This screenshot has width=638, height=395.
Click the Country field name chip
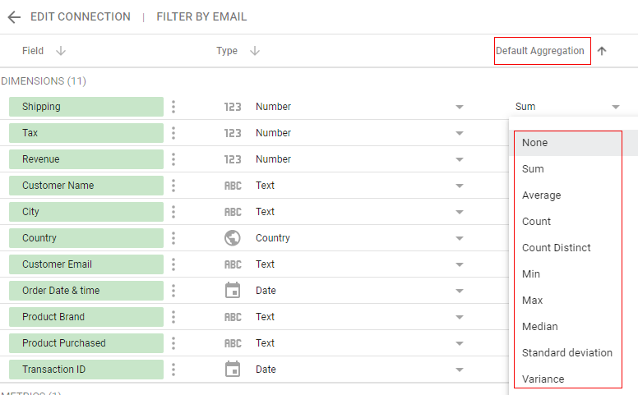[86, 238]
